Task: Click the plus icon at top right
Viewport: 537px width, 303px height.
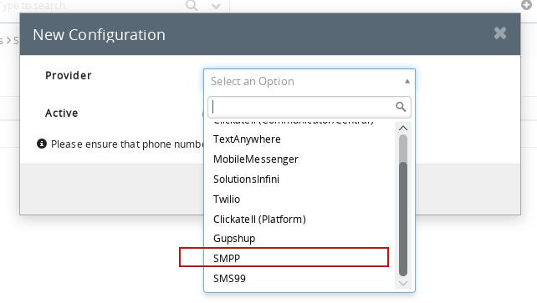Action: click(x=526, y=5)
